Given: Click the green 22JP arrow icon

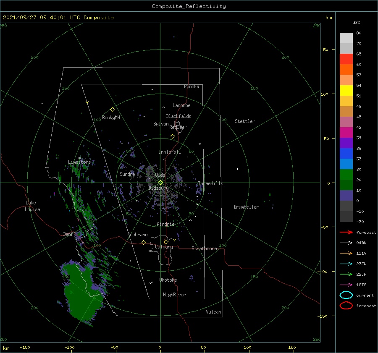Looking at the screenshot, I should pos(346,274).
